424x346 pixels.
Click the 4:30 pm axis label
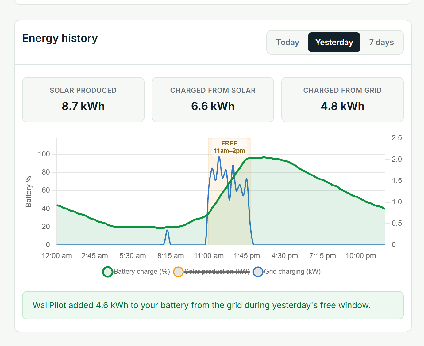point(285,256)
